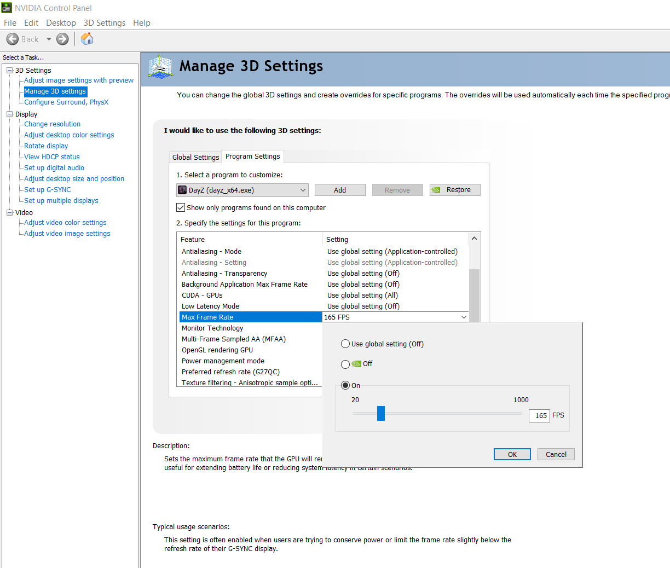This screenshot has width=670, height=568.
Task: Click the Home icon in toolbar
Action: [x=87, y=39]
